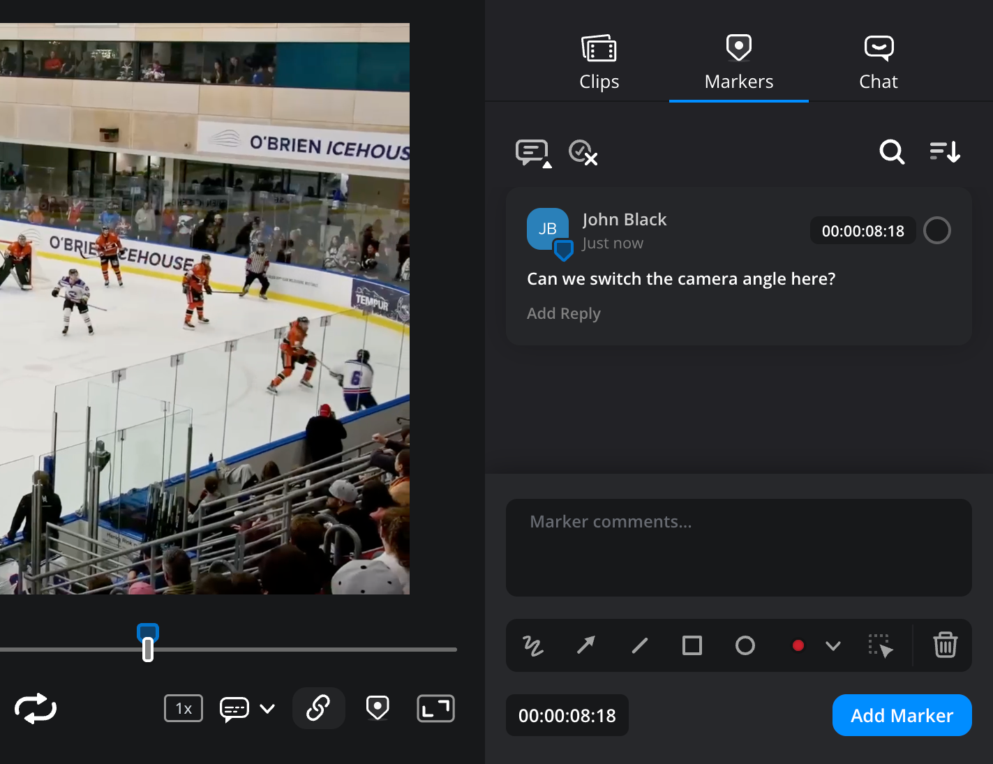Toggle the link sync button
This screenshot has width=993, height=764.
pyautogui.click(x=318, y=708)
